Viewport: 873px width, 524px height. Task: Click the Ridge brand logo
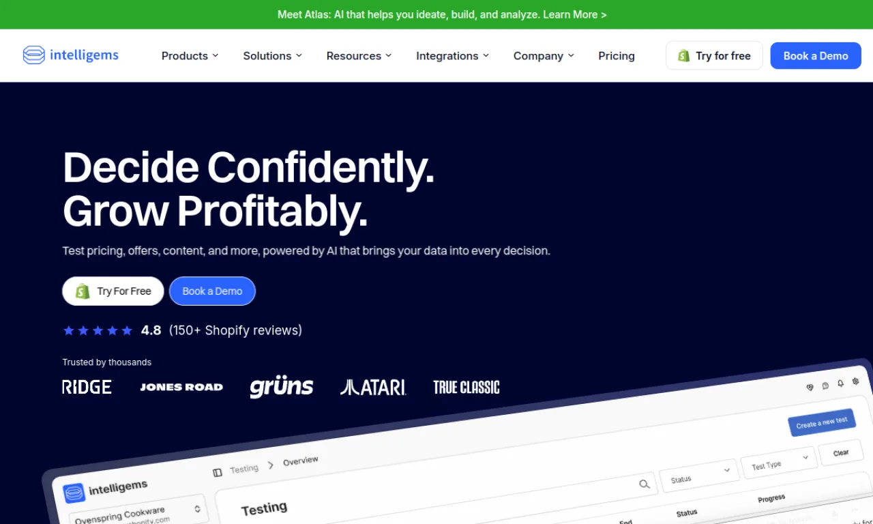point(87,388)
